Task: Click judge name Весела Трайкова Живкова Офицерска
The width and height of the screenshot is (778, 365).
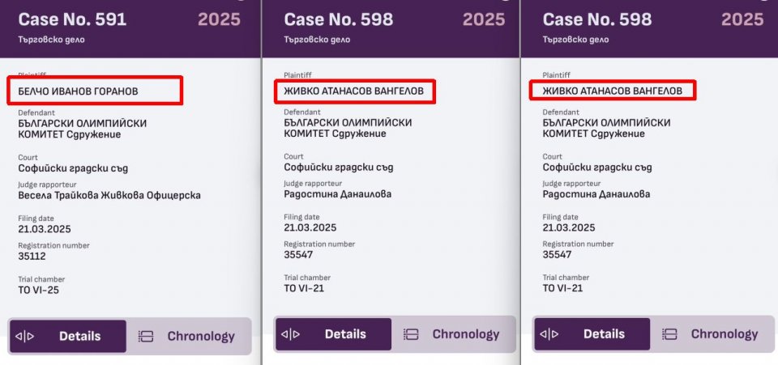Action: pyautogui.click(x=109, y=195)
